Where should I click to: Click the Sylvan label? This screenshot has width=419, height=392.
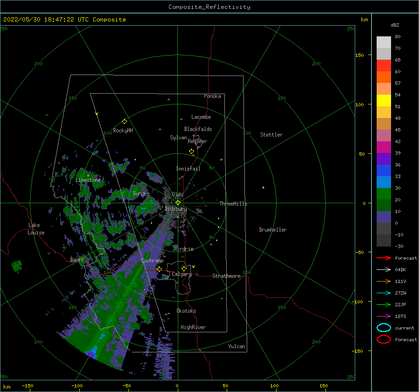point(178,138)
